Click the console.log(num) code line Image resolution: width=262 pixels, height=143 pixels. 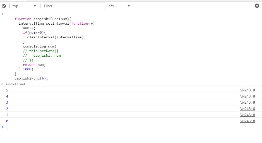coord(39,46)
